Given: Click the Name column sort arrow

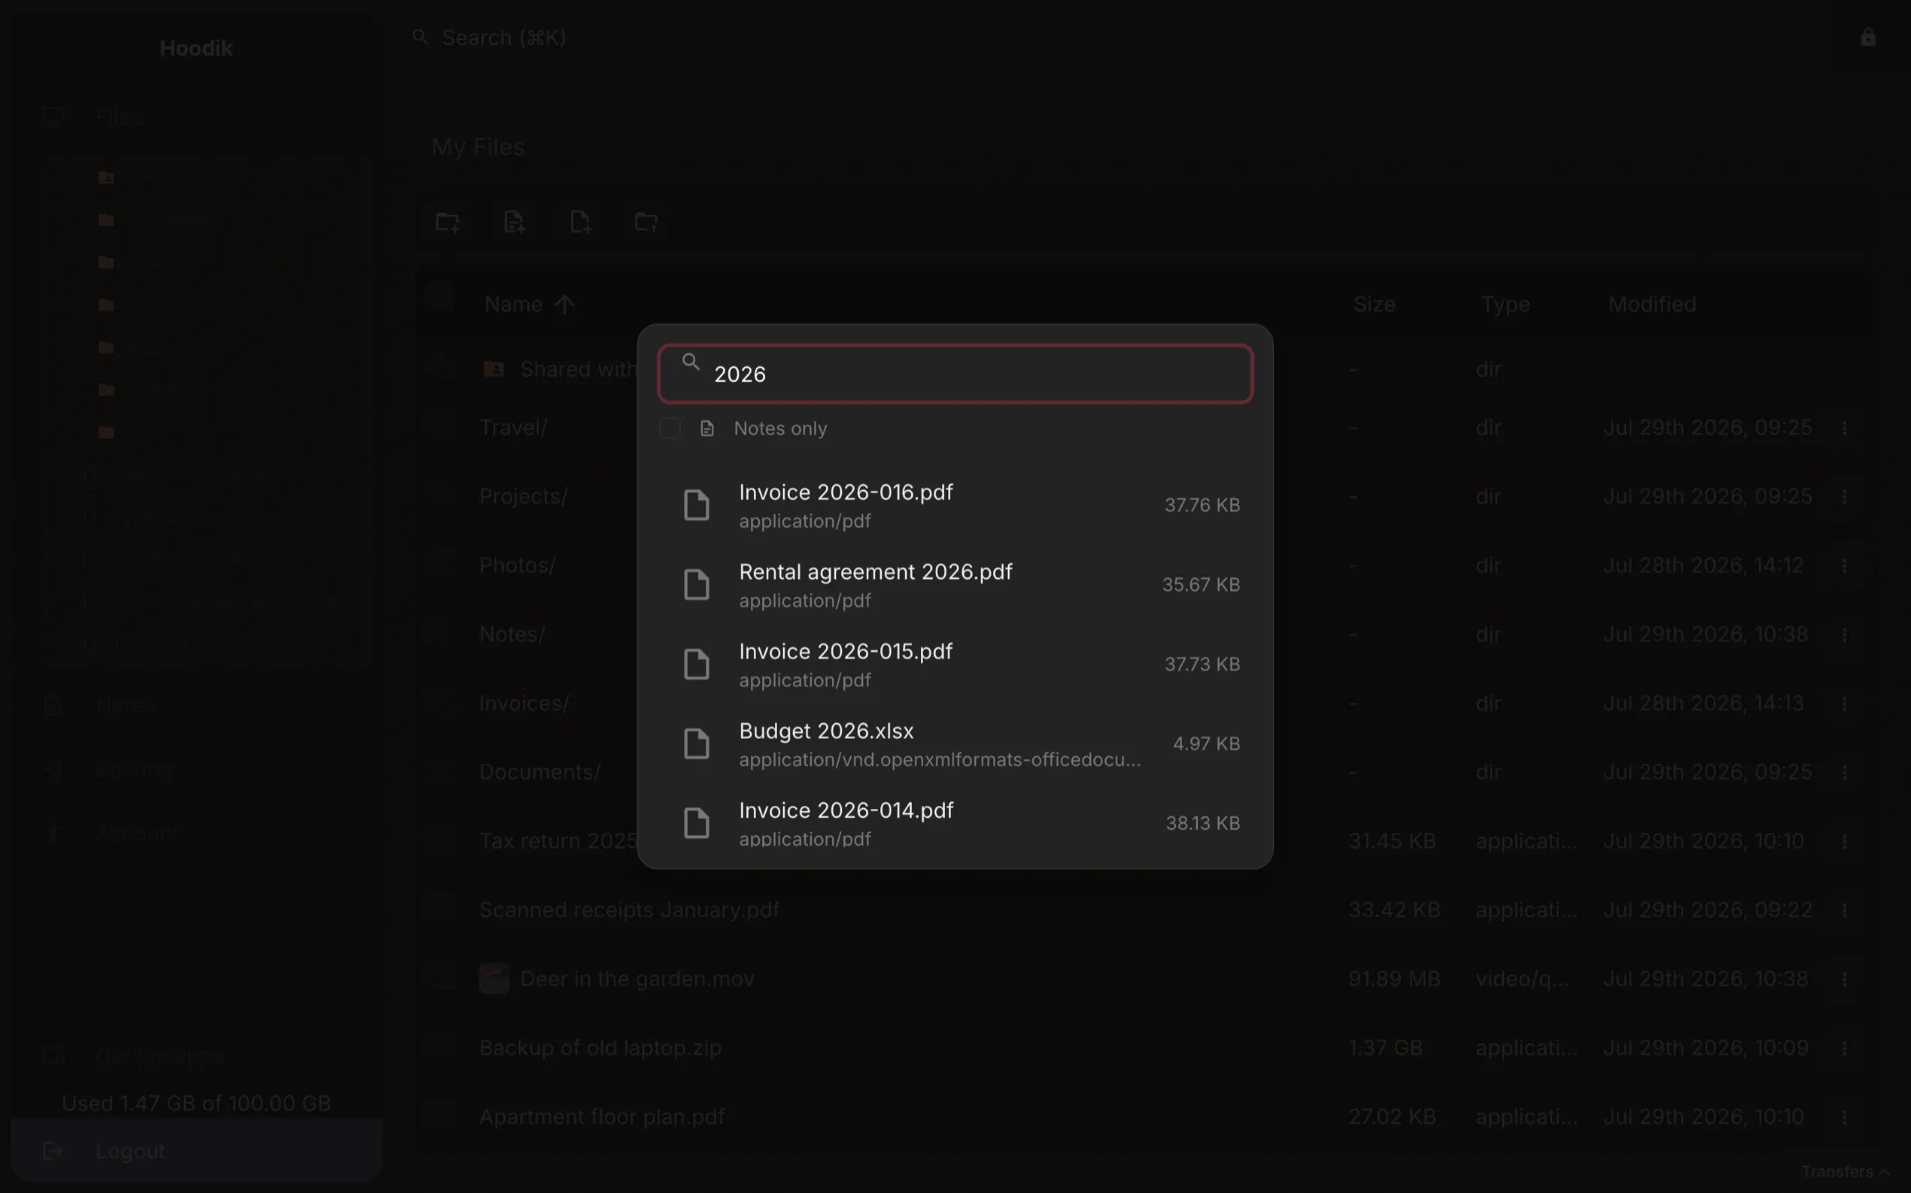Looking at the screenshot, I should tap(564, 304).
